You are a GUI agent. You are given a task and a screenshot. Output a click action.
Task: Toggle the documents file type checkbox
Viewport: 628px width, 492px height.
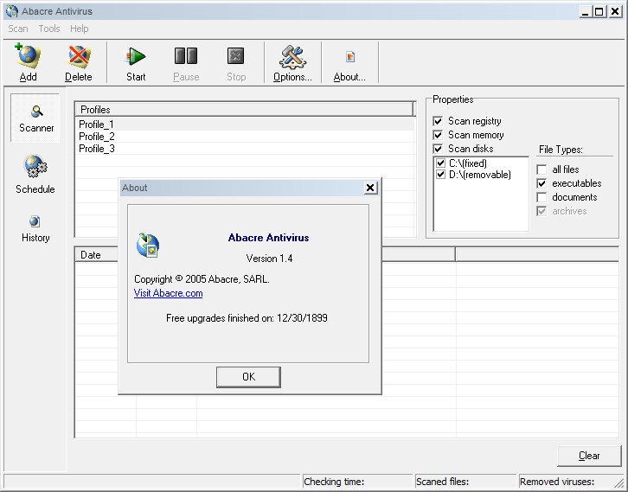[x=542, y=197]
